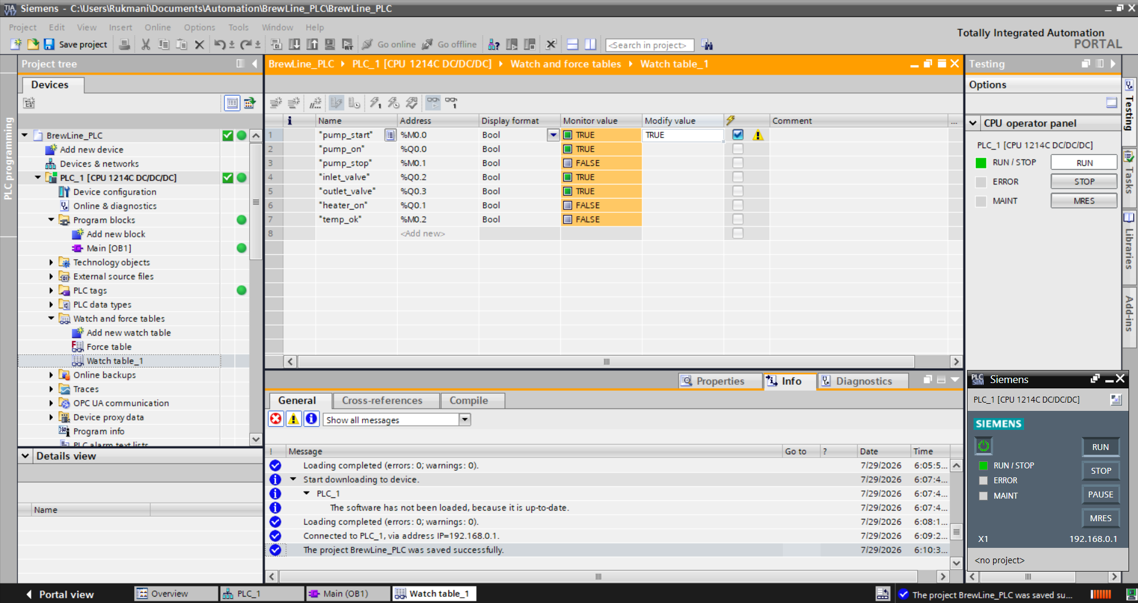The width and height of the screenshot is (1138, 603).
Task: Click the Copy icon in the toolbar
Action: pos(164,44)
